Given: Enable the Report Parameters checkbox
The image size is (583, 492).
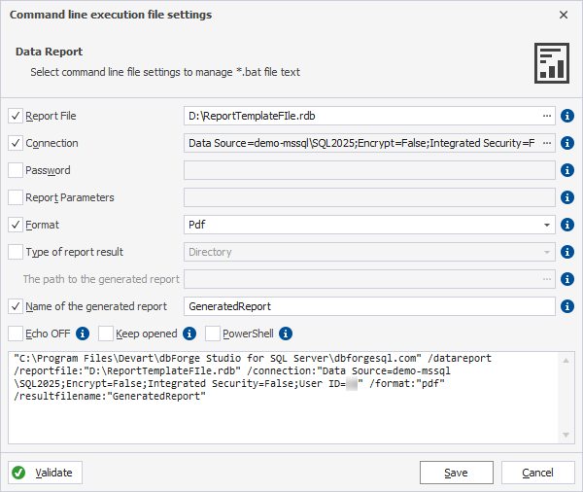Looking at the screenshot, I should (x=16, y=197).
